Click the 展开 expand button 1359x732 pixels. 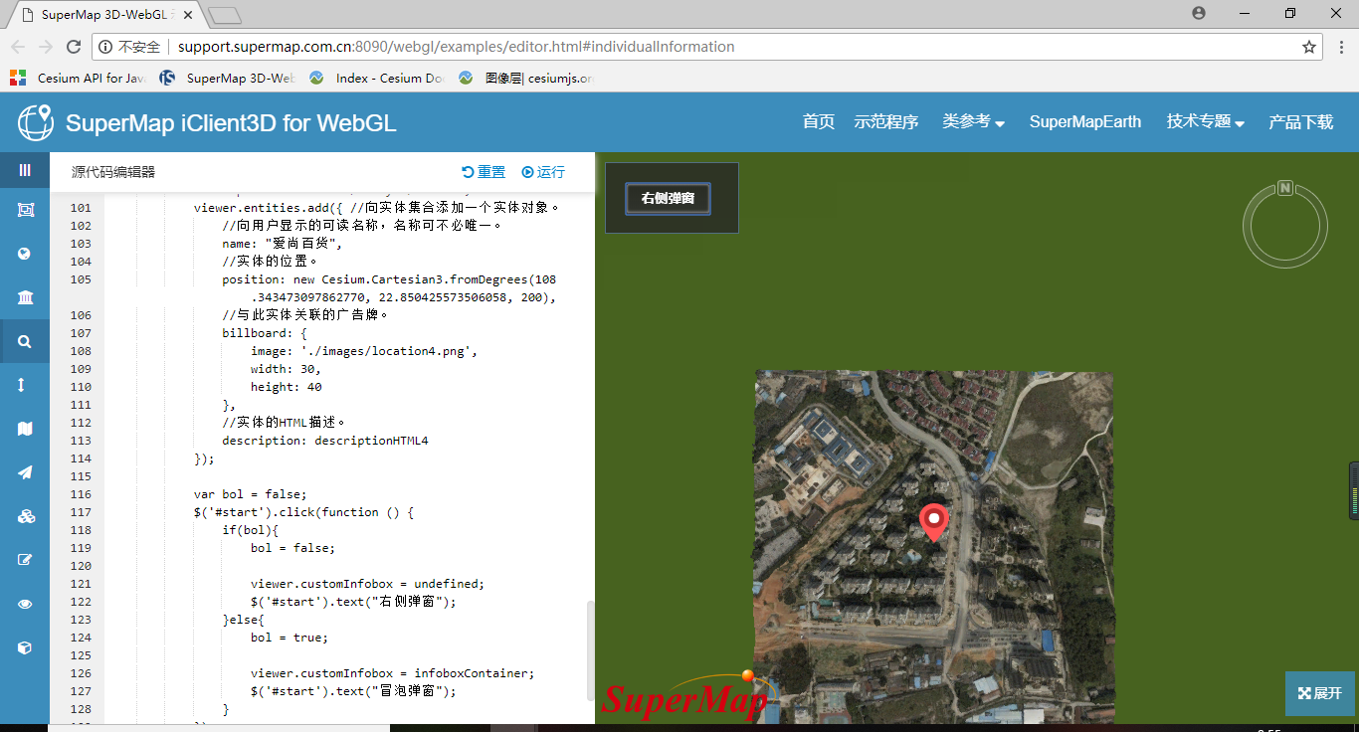1320,693
